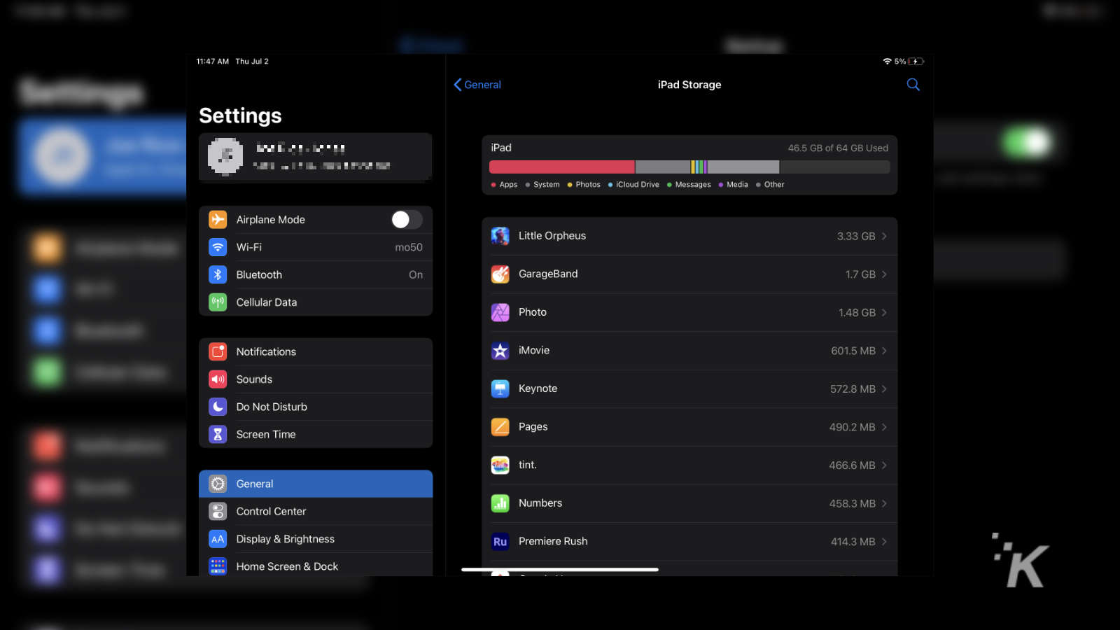Tap the Airplane Mode icon
1120x630 pixels.
pyautogui.click(x=218, y=220)
